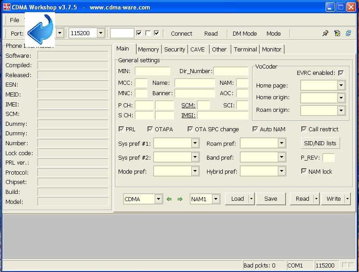Viewport: 359px width, 272px height.
Task: Open the Mode pref dropdown
Action: 195,171
